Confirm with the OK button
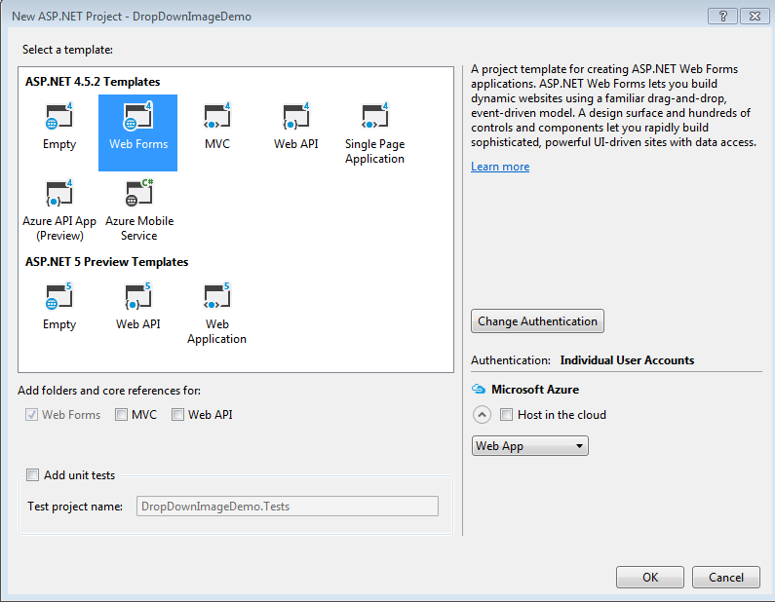Image resolution: width=775 pixels, height=602 pixels. [650, 578]
